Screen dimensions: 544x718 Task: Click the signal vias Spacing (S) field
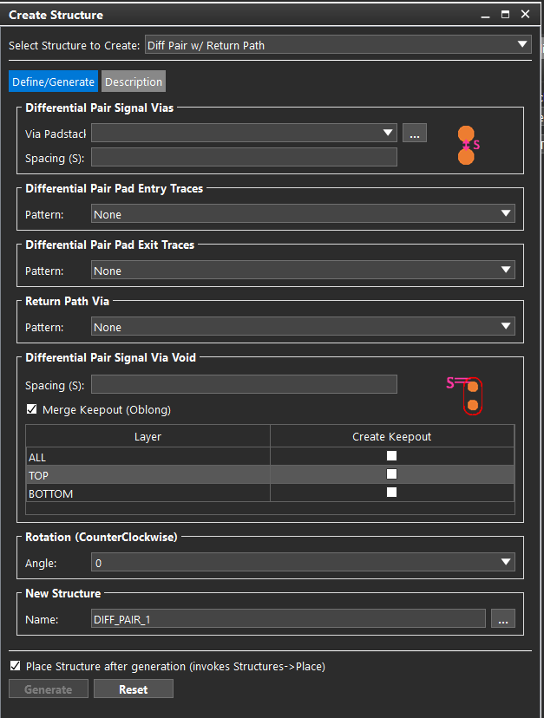[x=244, y=157]
